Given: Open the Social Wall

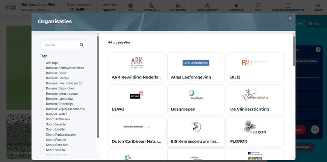Looking at the screenshot, I should click(x=151, y=7).
